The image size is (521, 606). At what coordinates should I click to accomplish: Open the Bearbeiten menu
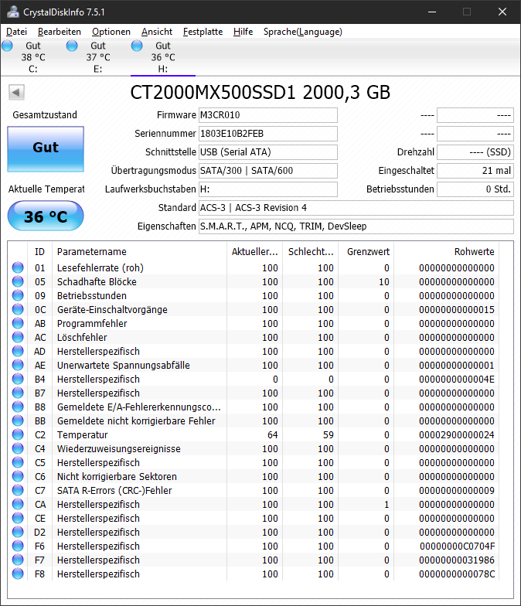click(x=59, y=32)
